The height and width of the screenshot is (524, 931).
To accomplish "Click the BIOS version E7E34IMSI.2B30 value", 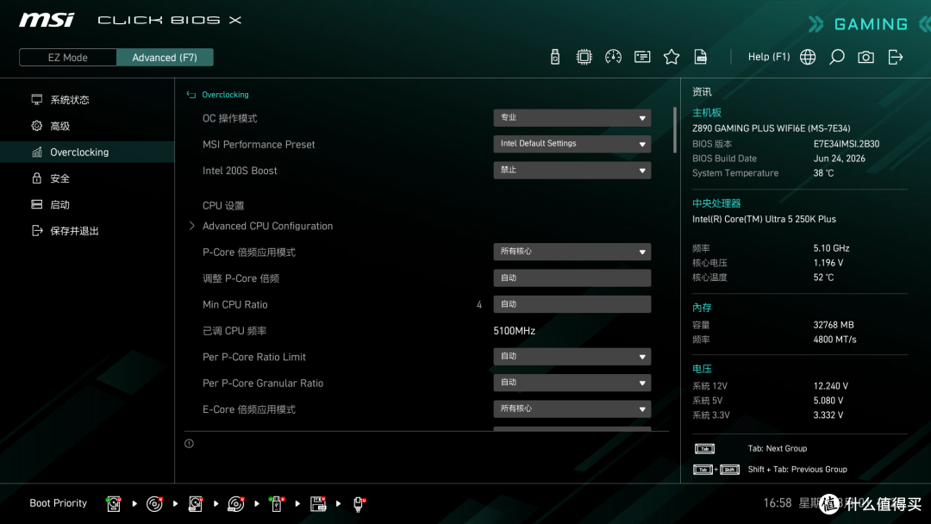I will point(847,144).
